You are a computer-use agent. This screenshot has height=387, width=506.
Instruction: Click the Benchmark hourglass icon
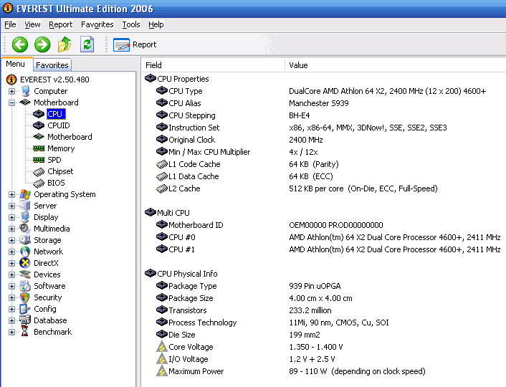point(25,332)
